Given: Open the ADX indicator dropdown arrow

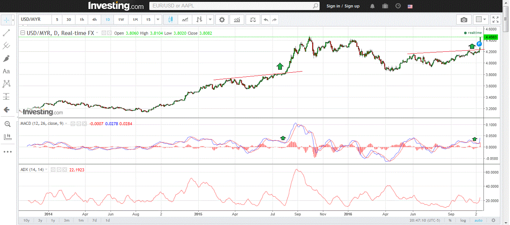Looking at the screenshot, I should click(x=47, y=169).
